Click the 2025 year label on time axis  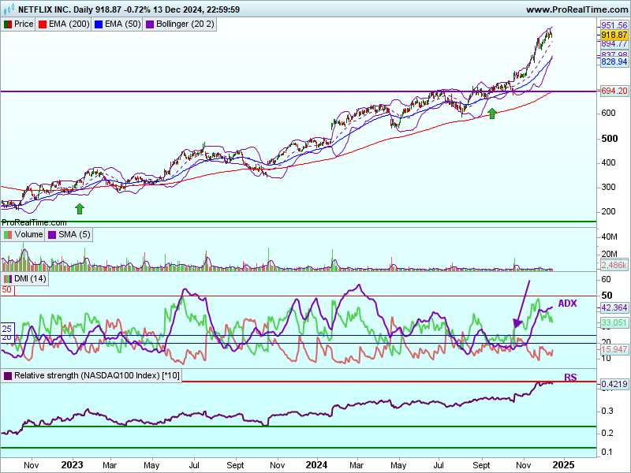pos(563,465)
